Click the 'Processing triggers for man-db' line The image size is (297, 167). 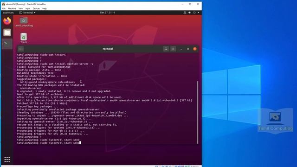51,131
